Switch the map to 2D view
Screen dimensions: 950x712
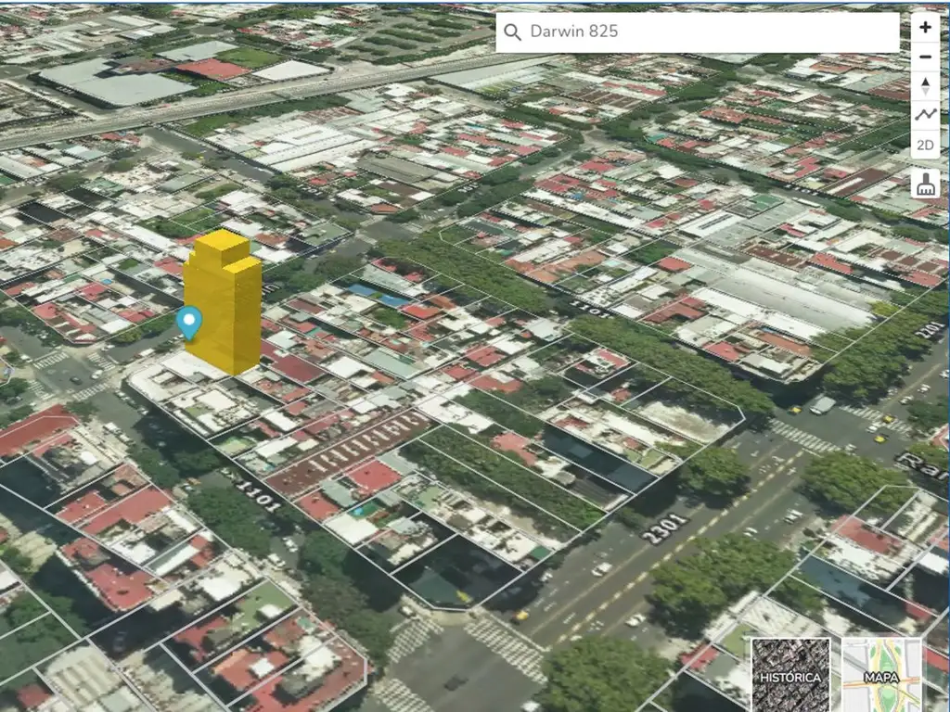925,146
